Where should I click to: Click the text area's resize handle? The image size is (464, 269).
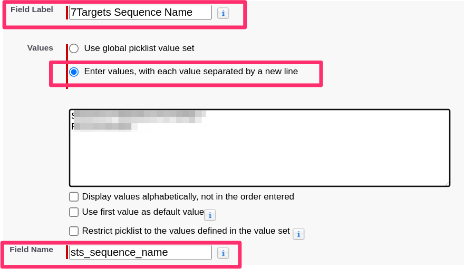(447, 183)
